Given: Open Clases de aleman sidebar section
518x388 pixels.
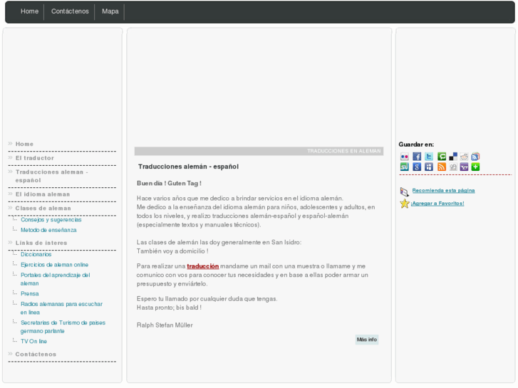Looking at the screenshot, I should (43, 208).
